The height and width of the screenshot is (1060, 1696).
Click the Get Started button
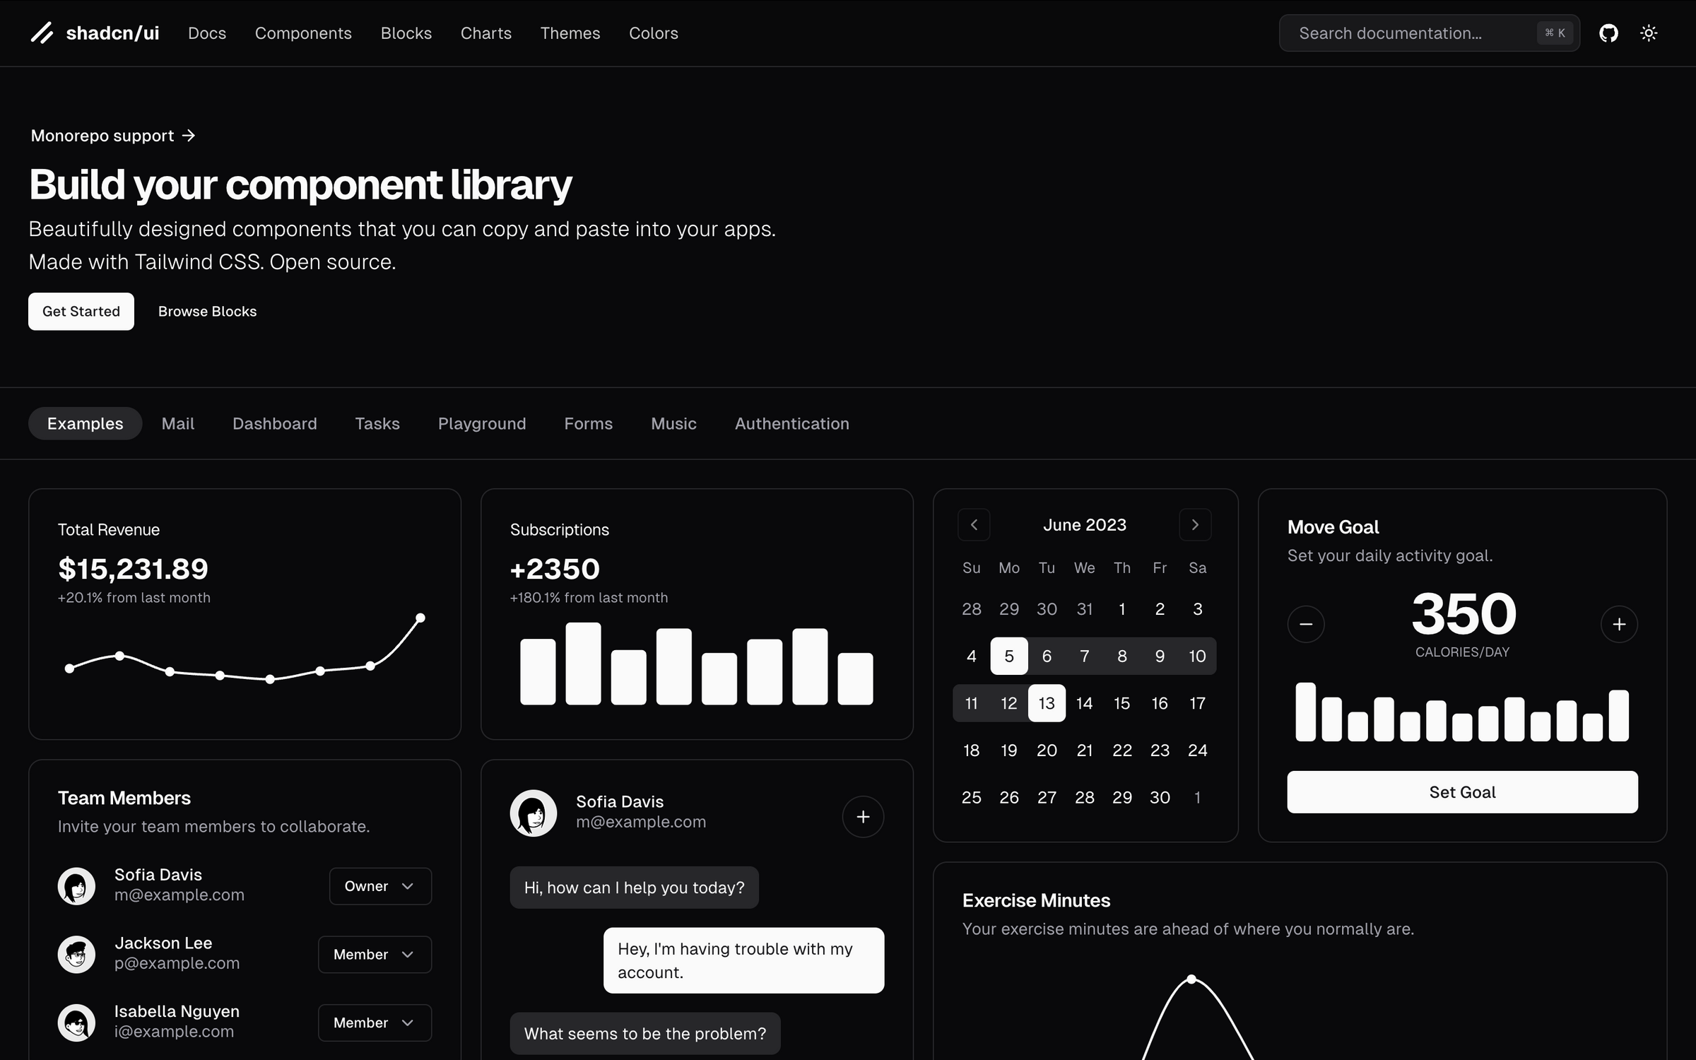click(81, 311)
